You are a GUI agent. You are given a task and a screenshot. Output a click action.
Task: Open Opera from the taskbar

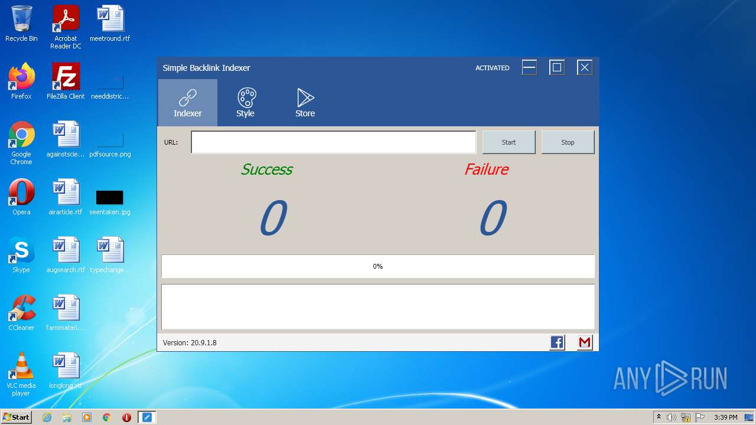pyautogui.click(x=126, y=417)
